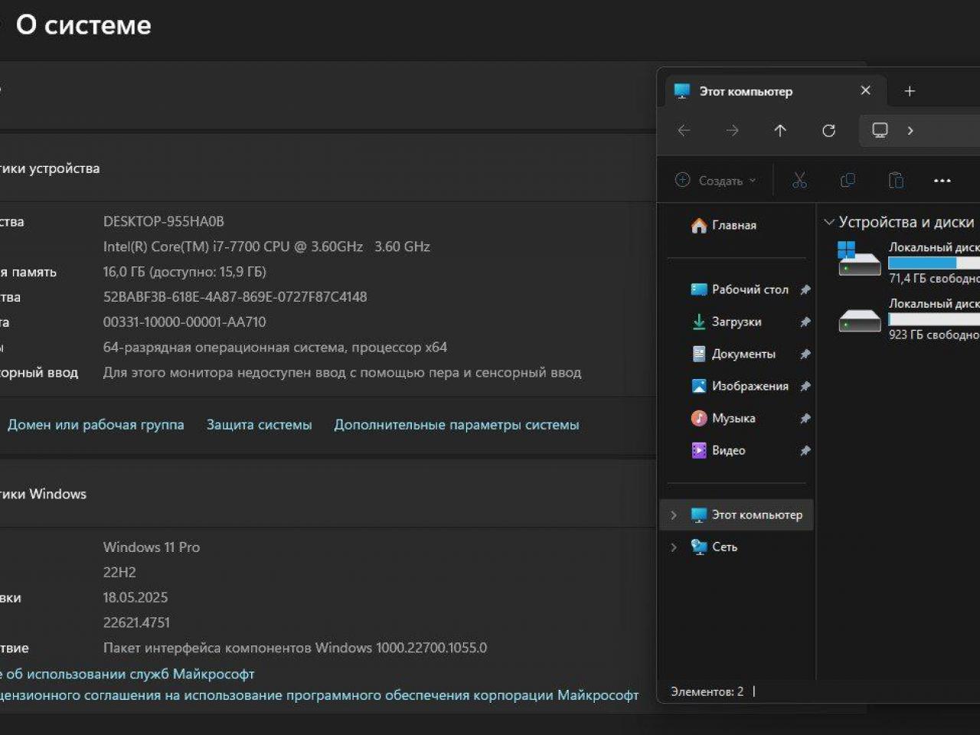The image size is (980, 735).
Task: Click the 22H2 version value
Action: point(119,573)
